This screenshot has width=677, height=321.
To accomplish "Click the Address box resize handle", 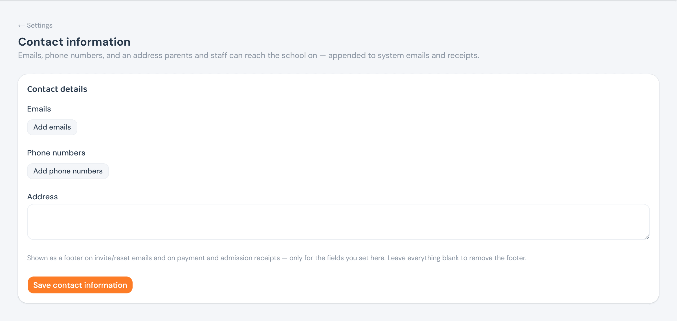I will coord(647,237).
